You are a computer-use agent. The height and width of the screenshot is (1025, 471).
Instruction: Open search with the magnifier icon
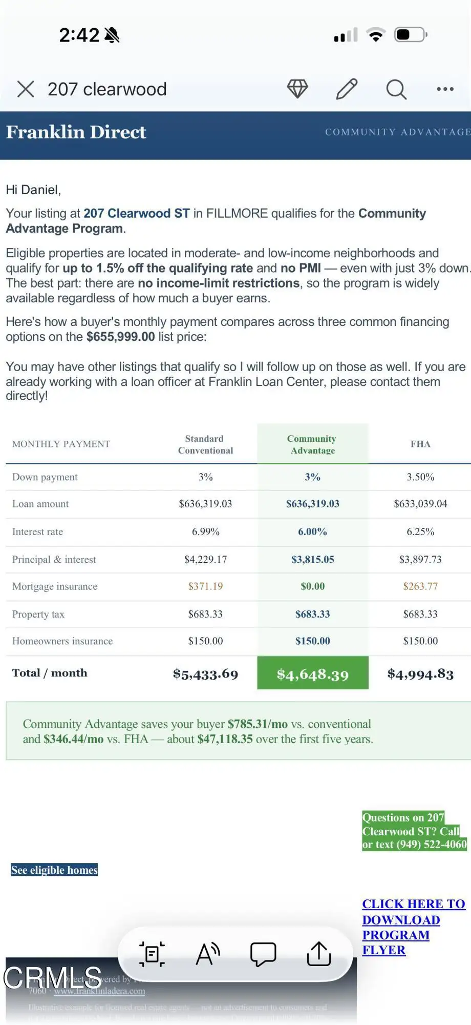(x=396, y=89)
